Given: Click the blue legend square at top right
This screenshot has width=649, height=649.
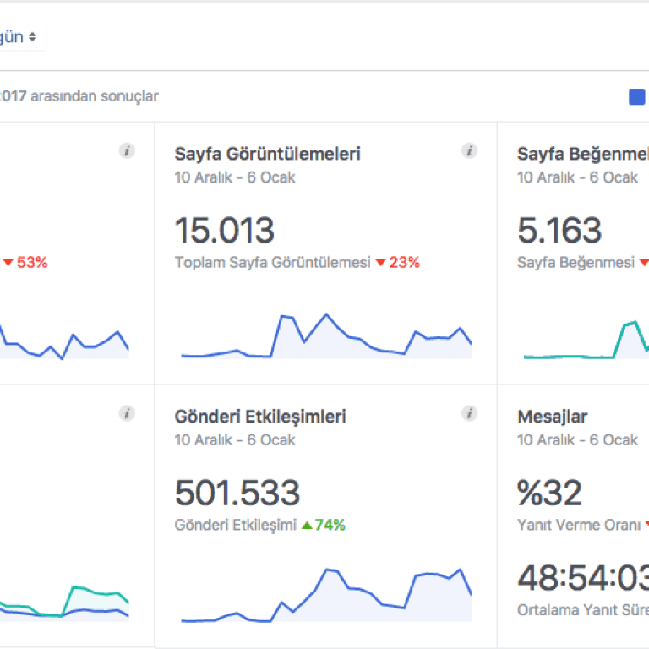Looking at the screenshot, I should (637, 97).
